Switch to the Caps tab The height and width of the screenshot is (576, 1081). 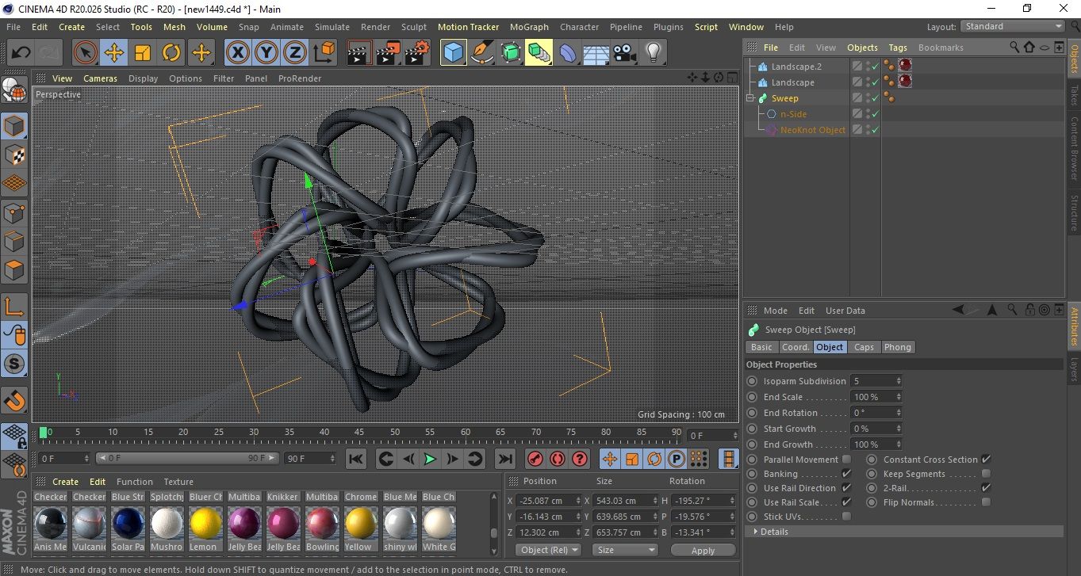pyautogui.click(x=864, y=347)
